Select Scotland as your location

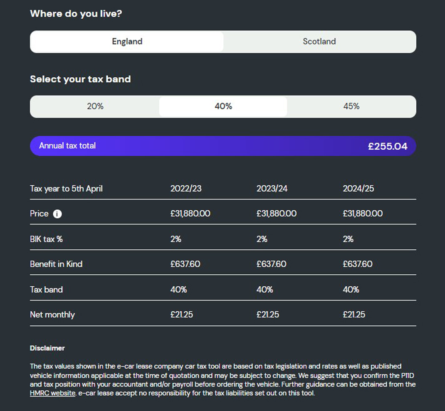(x=319, y=42)
